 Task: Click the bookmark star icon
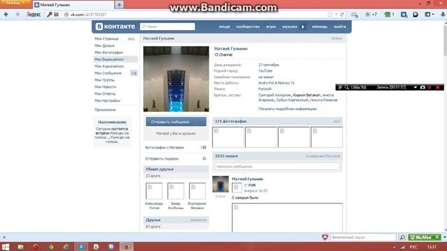click(x=330, y=14)
